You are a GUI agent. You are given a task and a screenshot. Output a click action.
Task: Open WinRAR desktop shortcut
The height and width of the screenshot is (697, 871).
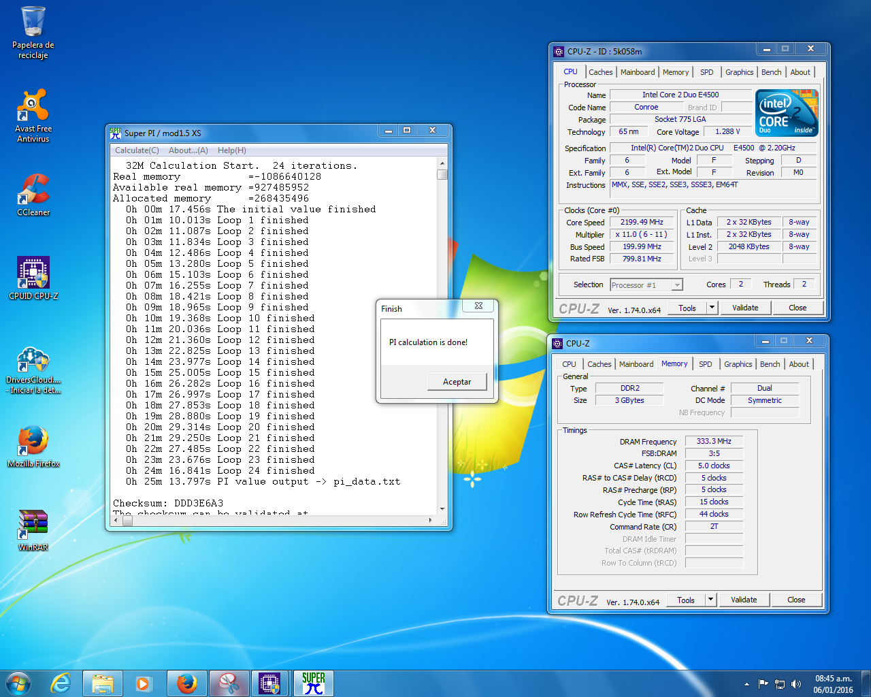pos(33,531)
